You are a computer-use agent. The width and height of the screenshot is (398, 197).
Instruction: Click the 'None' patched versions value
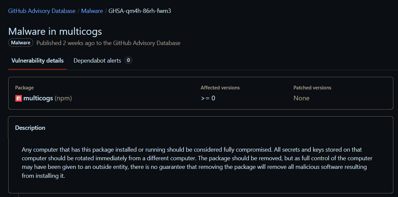[x=301, y=98]
